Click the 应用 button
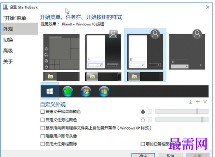This screenshot has height=157, width=215. (x=198, y=155)
